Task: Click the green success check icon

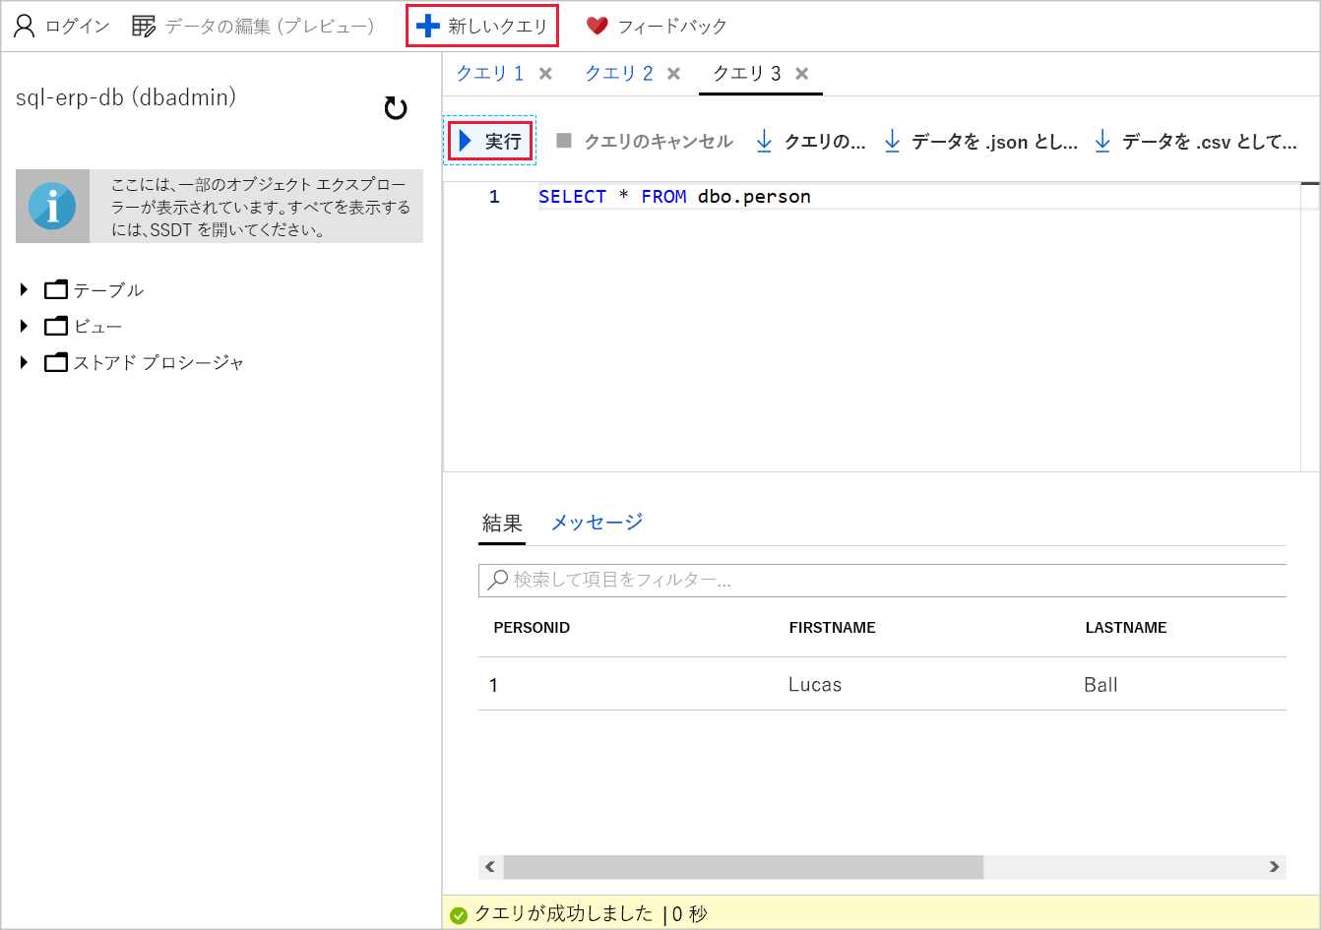Action: pyautogui.click(x=459, y=915)
